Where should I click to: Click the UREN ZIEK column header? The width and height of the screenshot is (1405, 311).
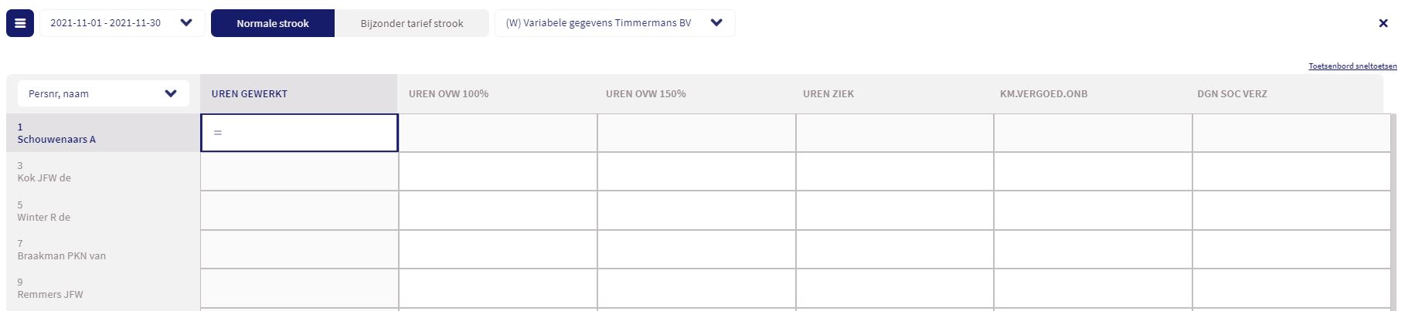coord(828,94)
